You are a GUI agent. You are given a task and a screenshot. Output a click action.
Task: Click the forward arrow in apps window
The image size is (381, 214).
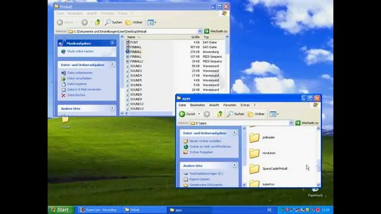click(207, 114)
